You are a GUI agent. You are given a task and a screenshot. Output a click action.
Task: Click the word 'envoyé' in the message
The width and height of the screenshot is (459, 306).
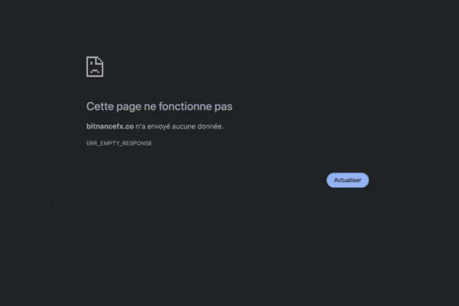click(158, 126)
